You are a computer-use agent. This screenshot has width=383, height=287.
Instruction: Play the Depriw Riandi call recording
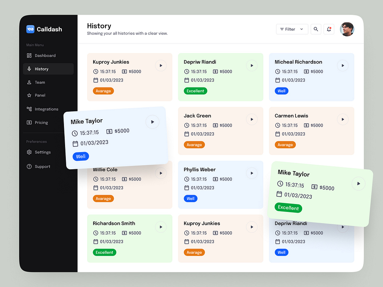(x=252, y=65)
